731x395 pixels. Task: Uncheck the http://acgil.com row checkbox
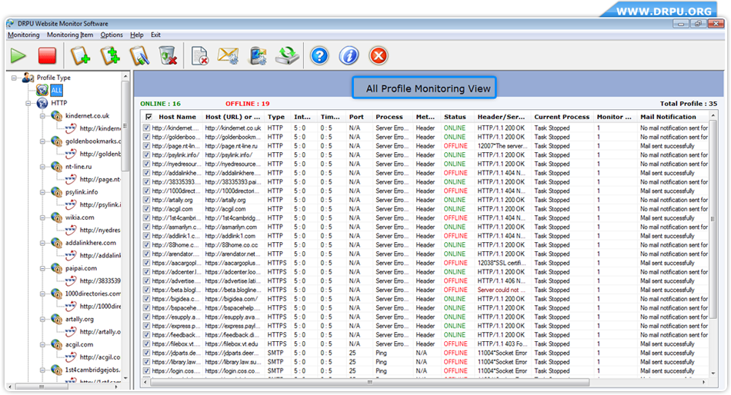pos(147,209)
